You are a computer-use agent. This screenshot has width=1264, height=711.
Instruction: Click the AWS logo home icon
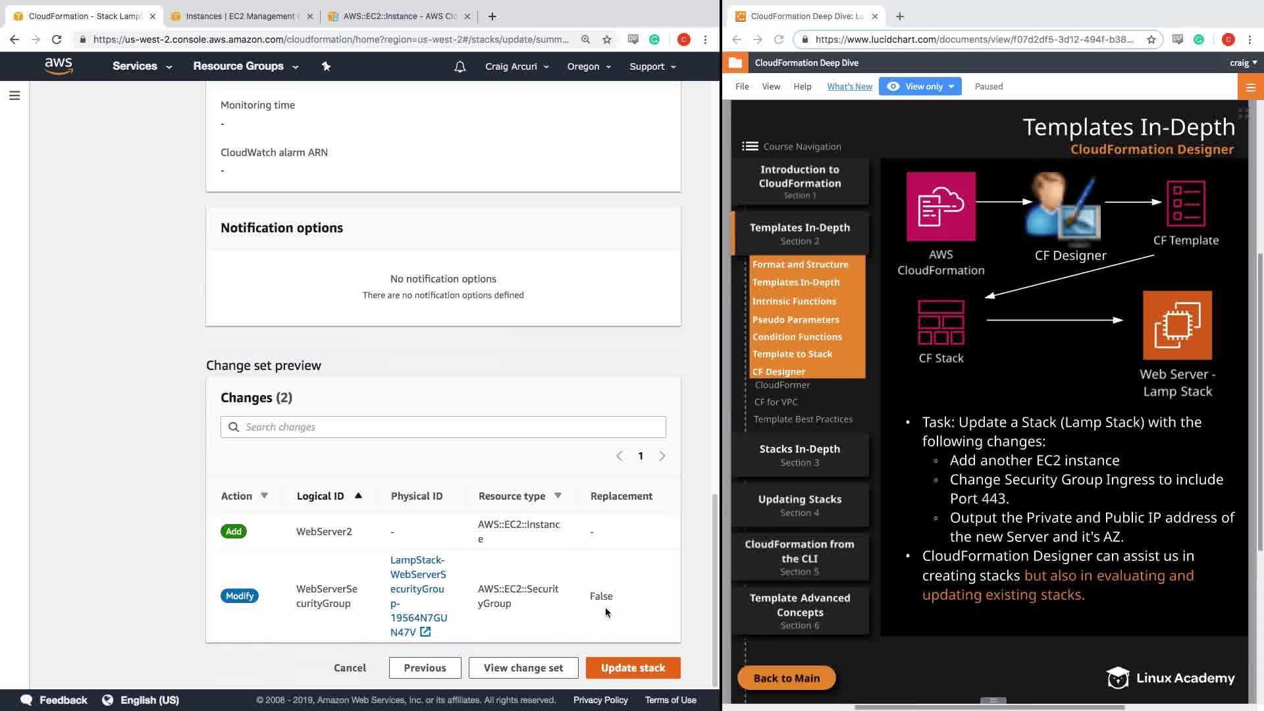click(x=59, y=66)
